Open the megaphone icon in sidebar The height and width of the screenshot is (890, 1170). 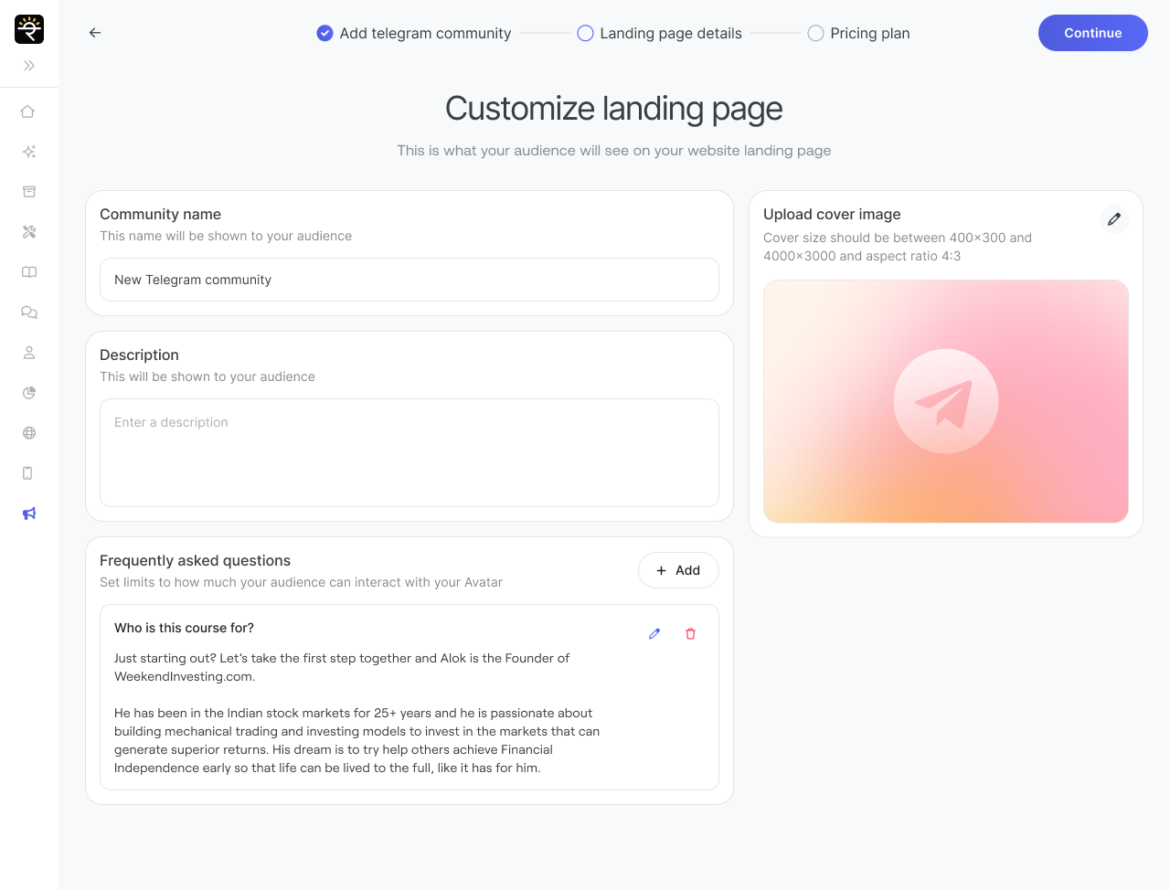point(28,514)
